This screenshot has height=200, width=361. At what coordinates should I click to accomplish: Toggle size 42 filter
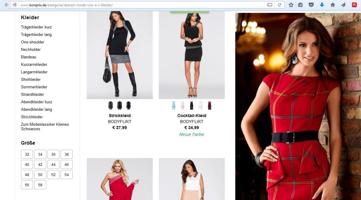click(x=40, y=164)
